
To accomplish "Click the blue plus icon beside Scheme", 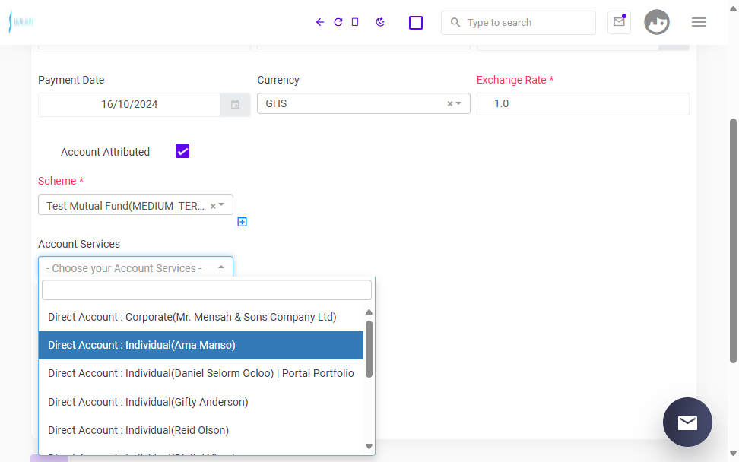I will 242,222.
